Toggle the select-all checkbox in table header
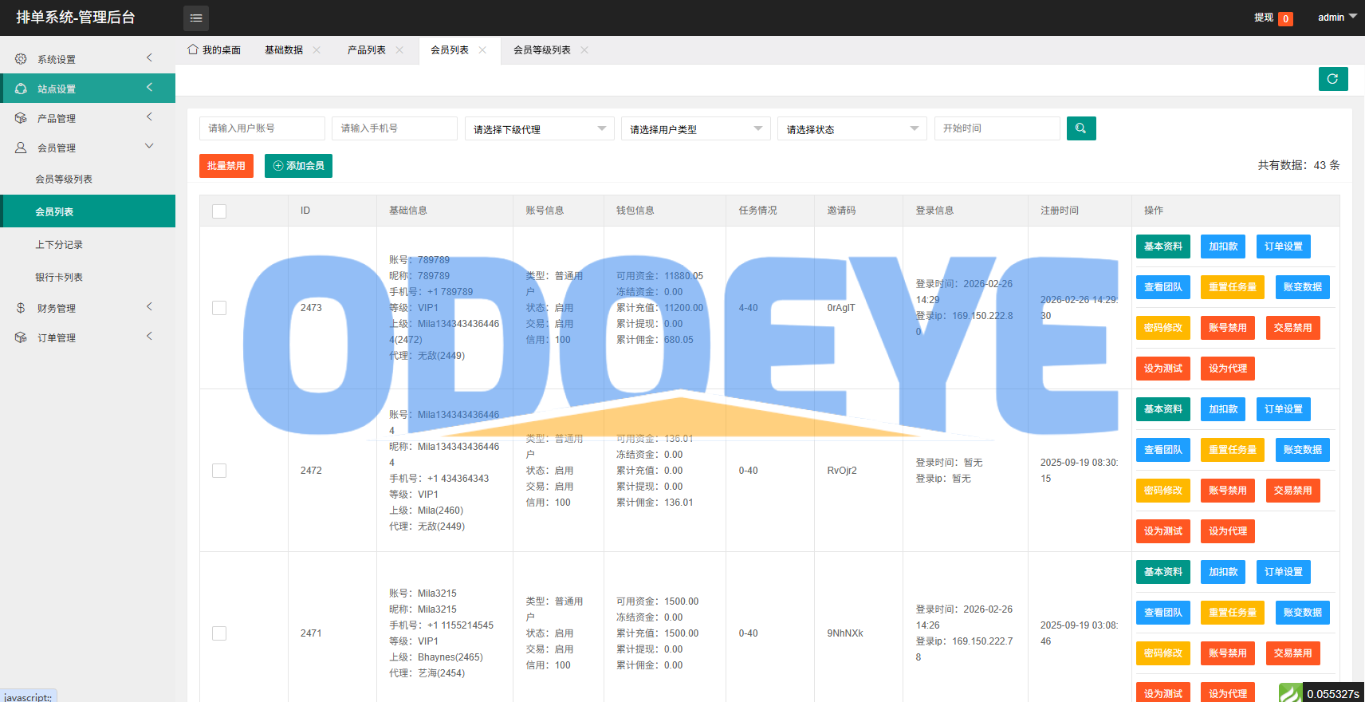 pyautogui.click(x=219, y=211)
